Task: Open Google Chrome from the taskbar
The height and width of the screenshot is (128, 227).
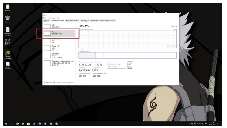Action: 17,124
